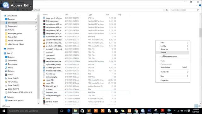Expand the New submenu
Viewport: 202px width, 114px height.
173,76
